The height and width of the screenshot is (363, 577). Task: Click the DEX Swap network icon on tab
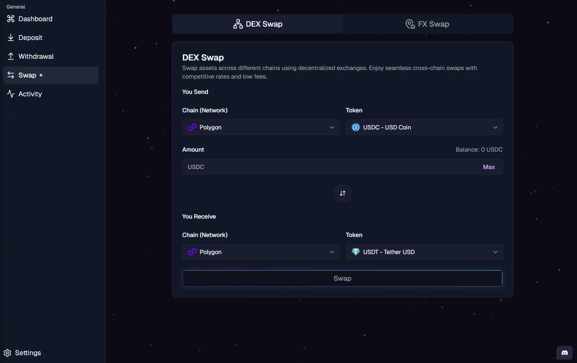coord(238,24)
